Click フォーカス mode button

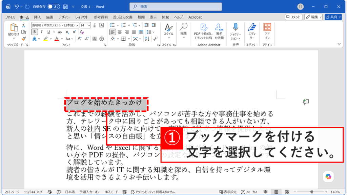coord(249,192)
